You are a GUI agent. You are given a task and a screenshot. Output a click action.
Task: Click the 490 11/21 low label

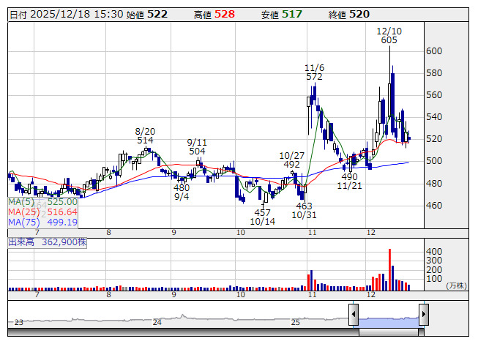pos(349,182)
